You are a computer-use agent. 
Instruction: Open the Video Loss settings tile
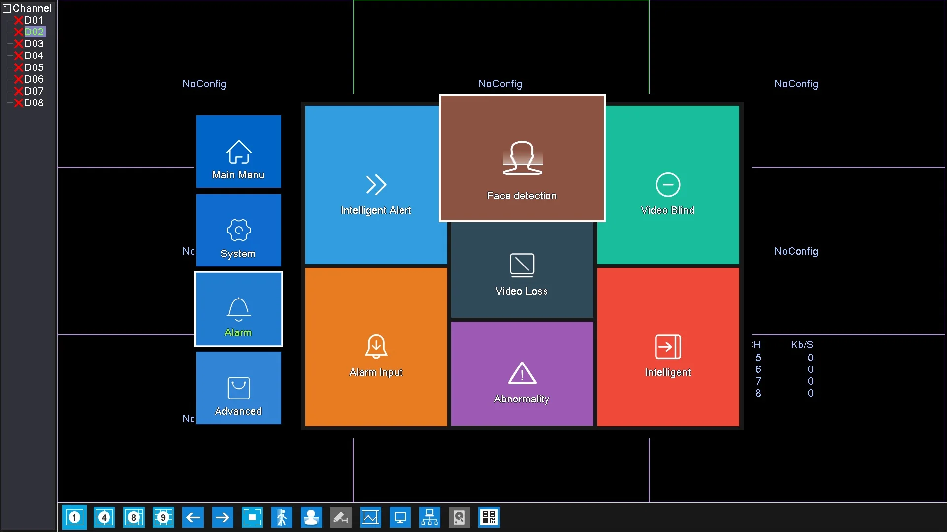pos(522,271)
